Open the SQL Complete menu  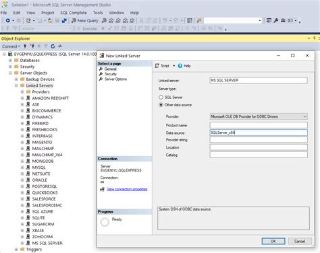click(74, 13)
